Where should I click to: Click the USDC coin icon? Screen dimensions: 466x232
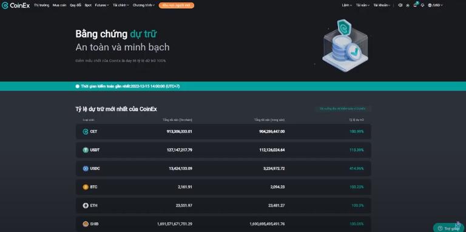point(86,168)
